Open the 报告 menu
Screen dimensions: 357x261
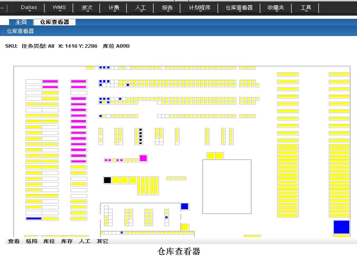click(x=167, y=8)
